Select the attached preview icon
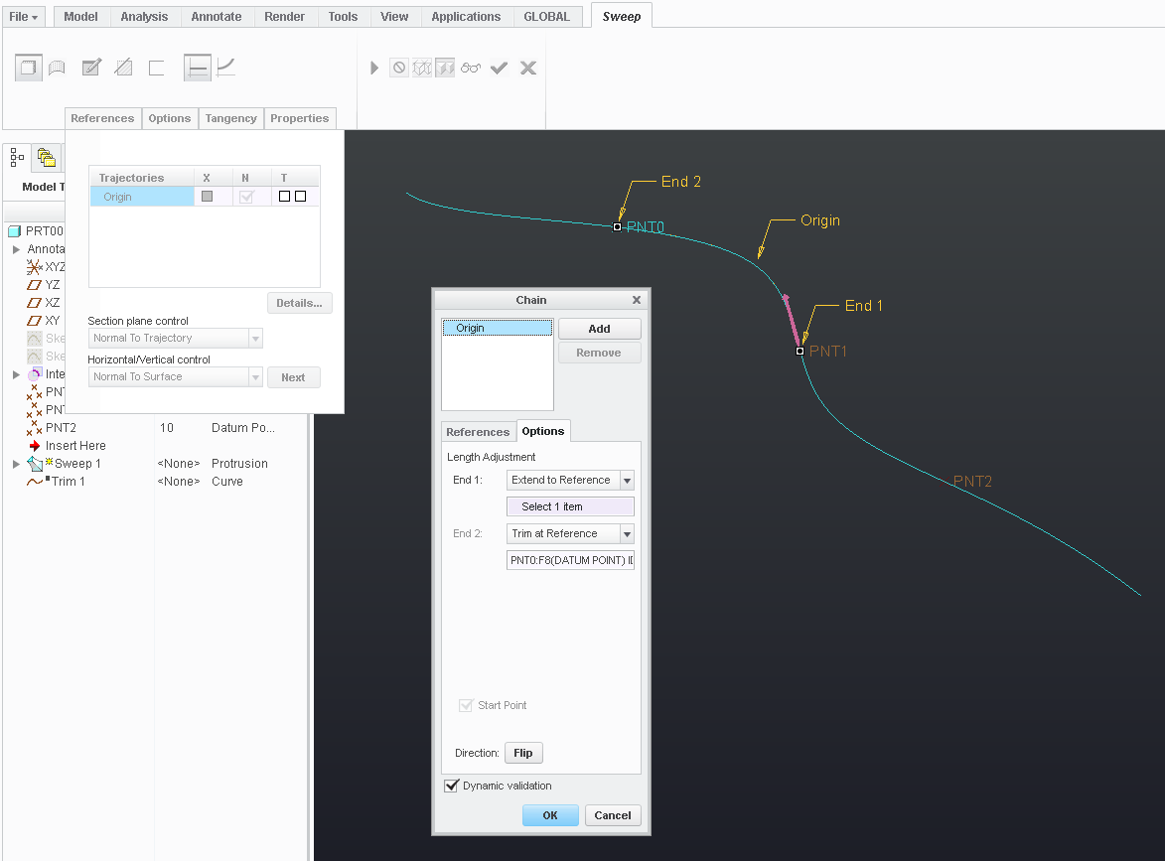 (445, 69)
